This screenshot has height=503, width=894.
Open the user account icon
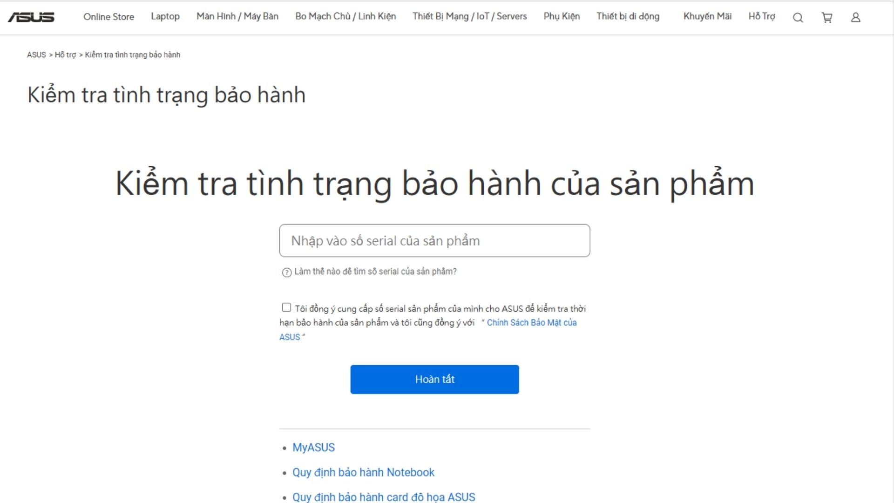click(x=856, y=18)
